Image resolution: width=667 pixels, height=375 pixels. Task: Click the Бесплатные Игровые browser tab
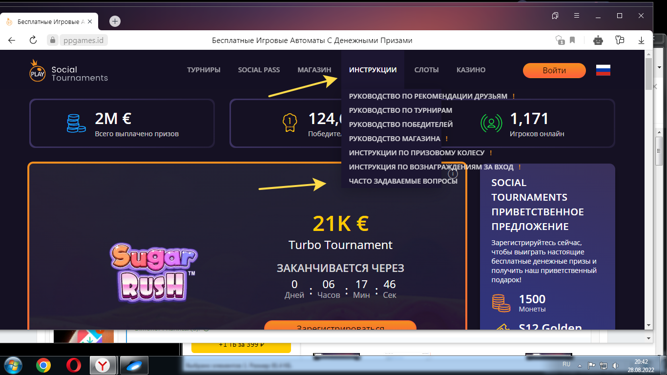tap(49, 21)
